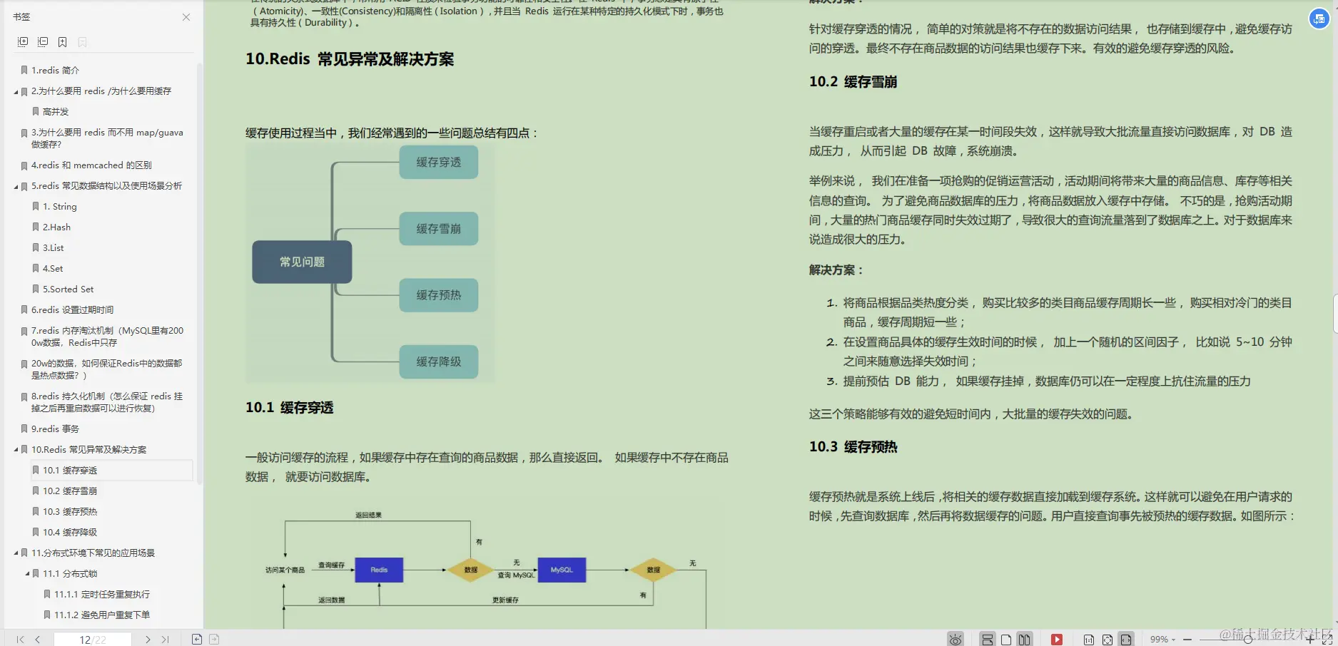Screen dimensions: 1338x646
Task: Click the fit-to-width icon
Action: (1127, 639)
